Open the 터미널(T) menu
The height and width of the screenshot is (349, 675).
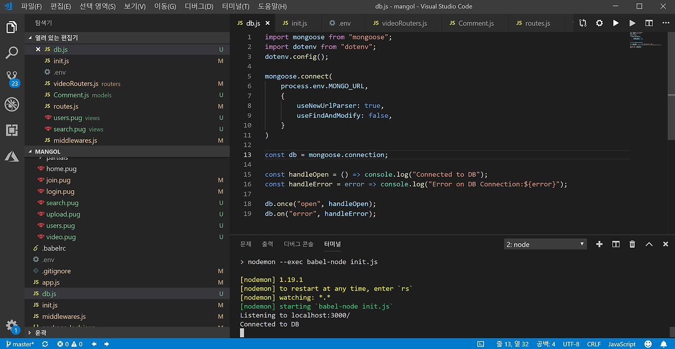tap(236, 6)
